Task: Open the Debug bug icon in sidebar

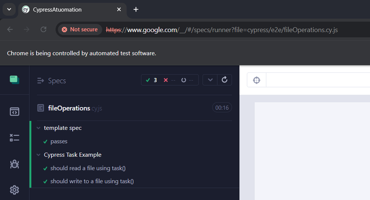Action: (14, 164)
